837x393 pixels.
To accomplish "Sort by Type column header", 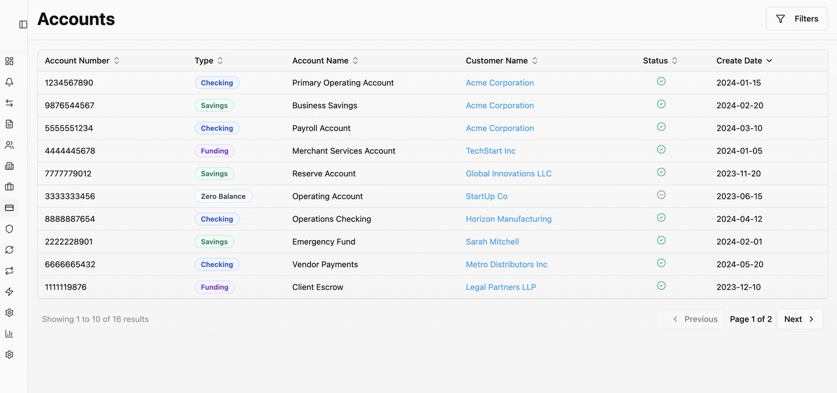I will click(x=209, y=61).
